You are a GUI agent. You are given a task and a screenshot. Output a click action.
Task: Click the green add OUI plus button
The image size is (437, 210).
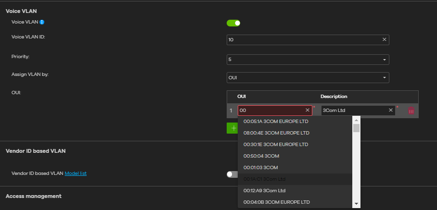pos(232,128)
